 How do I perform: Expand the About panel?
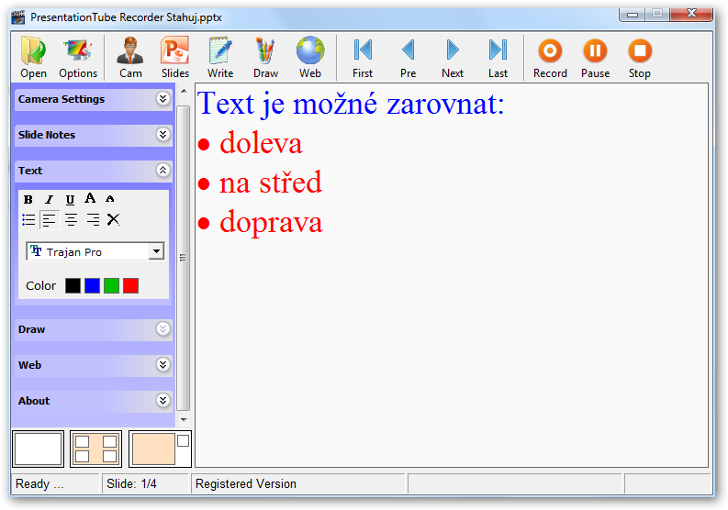(162, 401)
